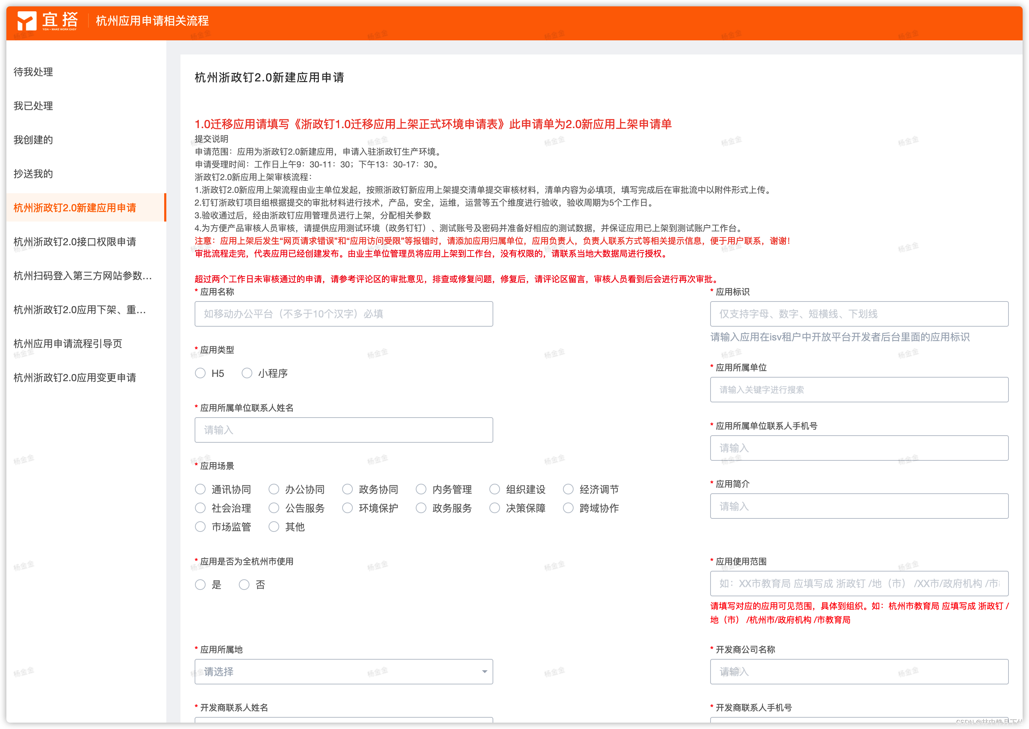Click the 应用名称 input field
The image size is (1029, 729).
tap(343, 314)
